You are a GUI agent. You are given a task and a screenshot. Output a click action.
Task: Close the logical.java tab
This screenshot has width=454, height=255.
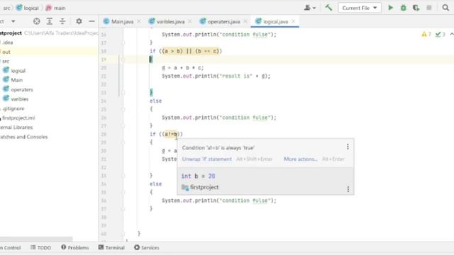pyautogui.click(x=294, y=21)
